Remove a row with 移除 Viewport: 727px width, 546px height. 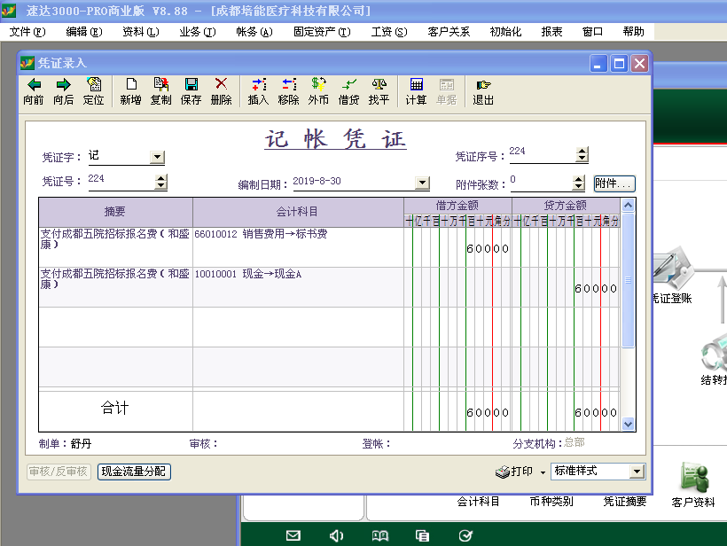click(288, 91)
